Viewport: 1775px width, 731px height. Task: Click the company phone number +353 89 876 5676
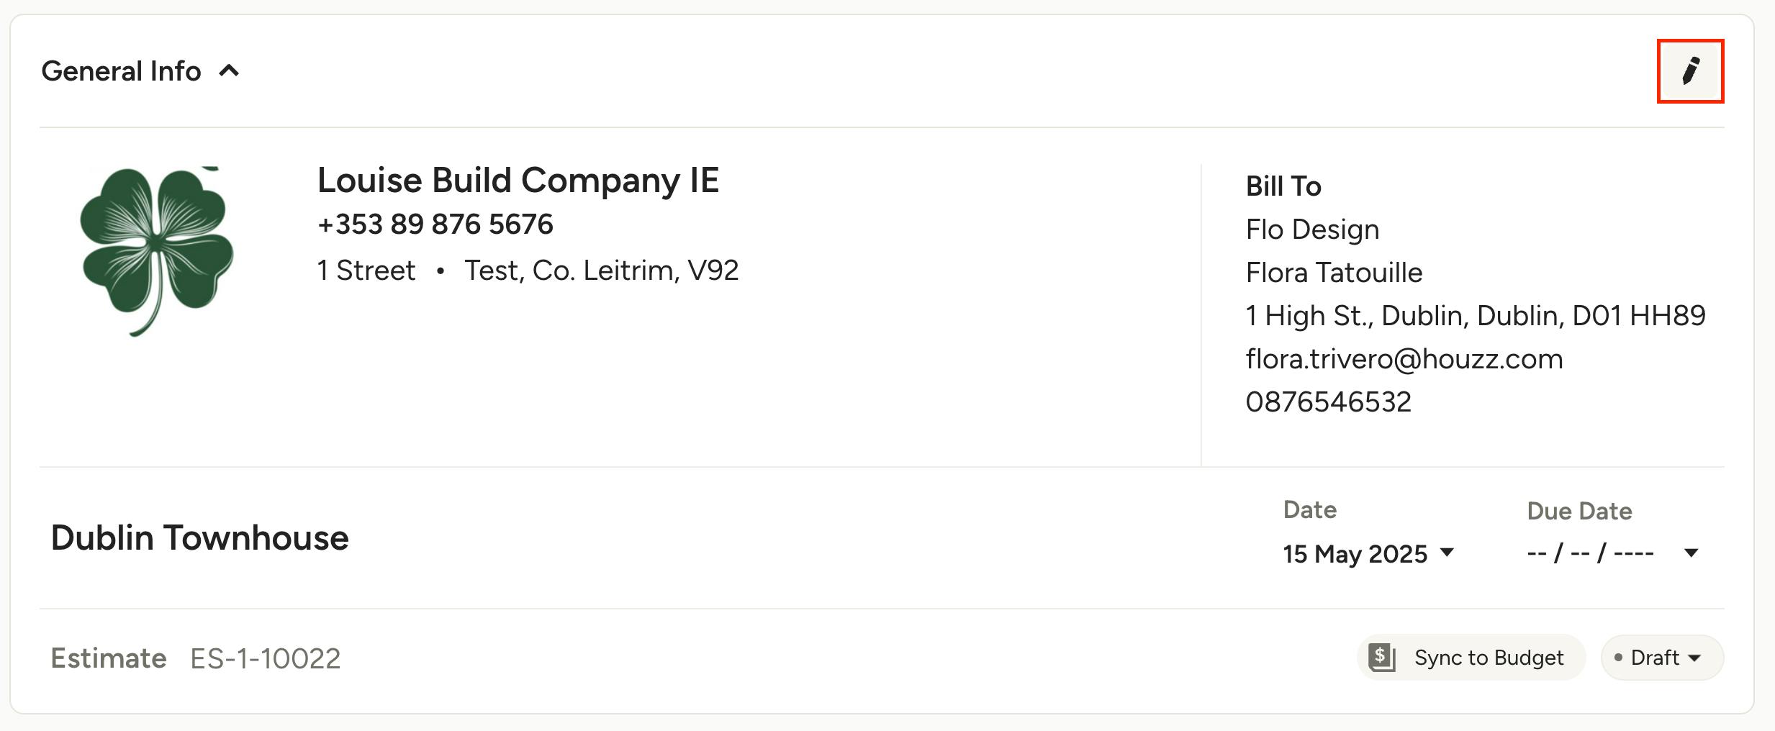pos(435,224)
